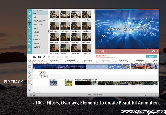
Task: Click zoom-to-fit timeline arrows icon
Action: pyautogui.click(x=155, y=95)
